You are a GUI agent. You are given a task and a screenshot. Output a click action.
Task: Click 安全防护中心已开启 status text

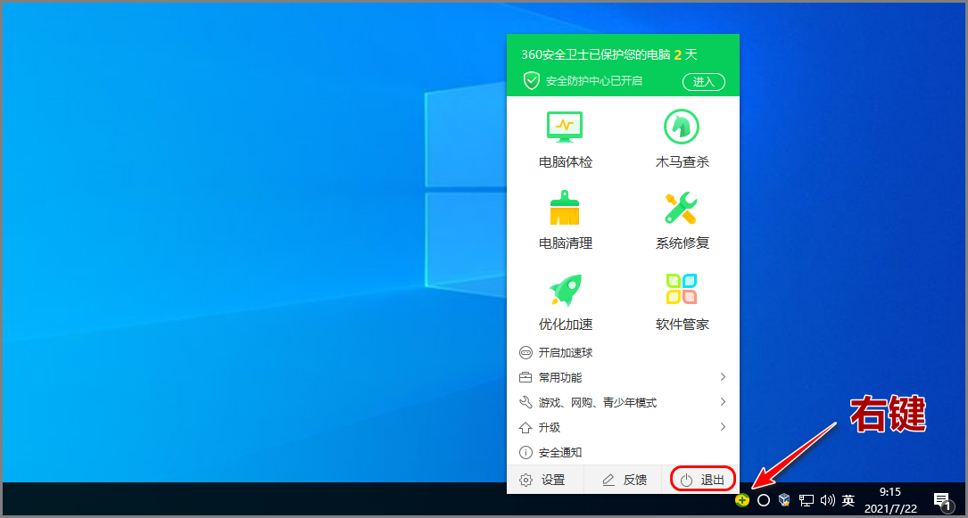point(594,81)
